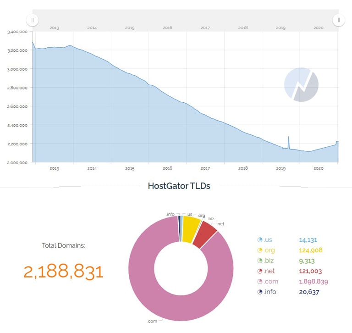Click the .com legend pie icon
Screen dimensions: 352x333
[260, 281]
